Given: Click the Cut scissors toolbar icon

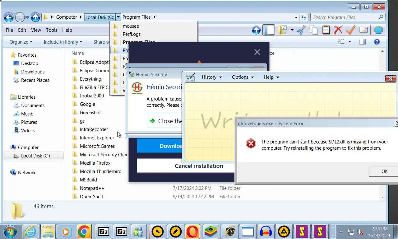Looking at the screenshot, I should point(301,30).
